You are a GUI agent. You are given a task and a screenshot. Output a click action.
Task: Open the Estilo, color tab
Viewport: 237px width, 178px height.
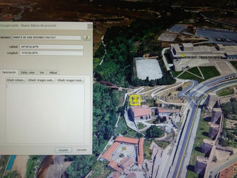tap(28, 72)
